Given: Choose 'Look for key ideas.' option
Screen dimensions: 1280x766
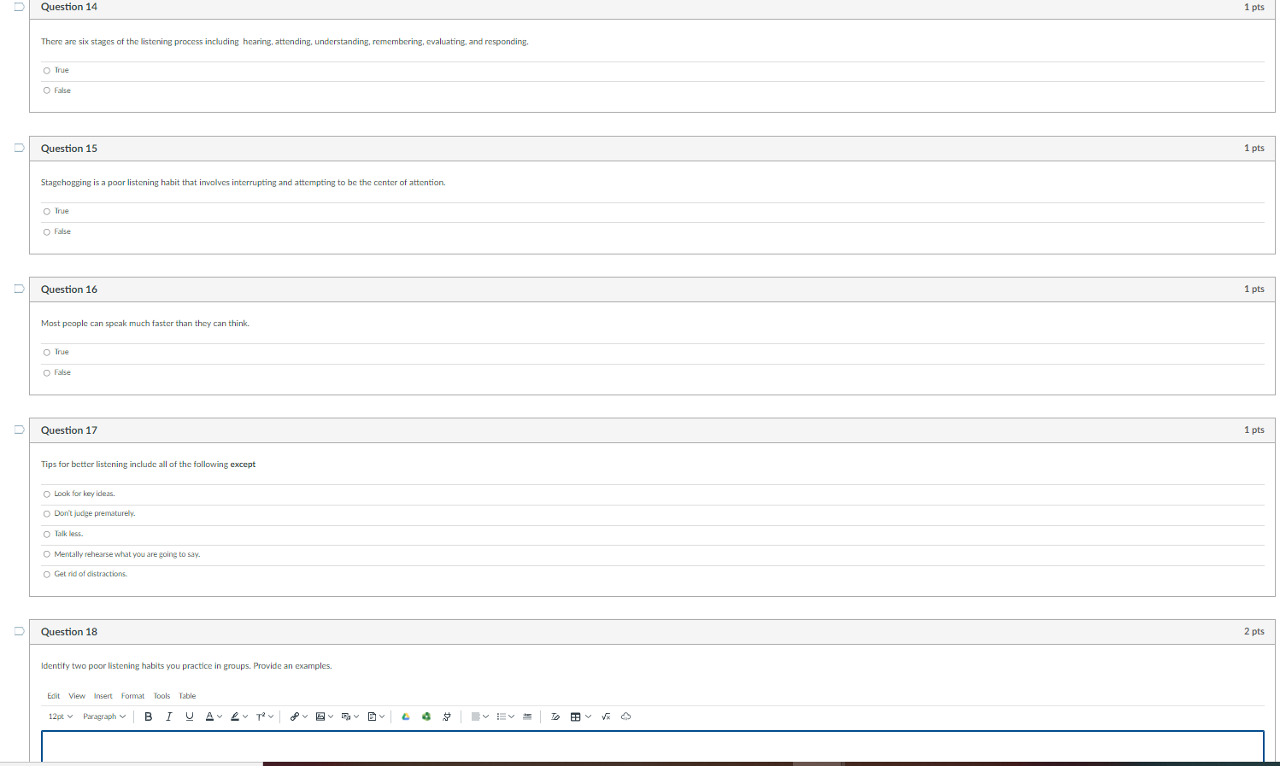Looking at the screenshot, I should (x=47, y=494).
